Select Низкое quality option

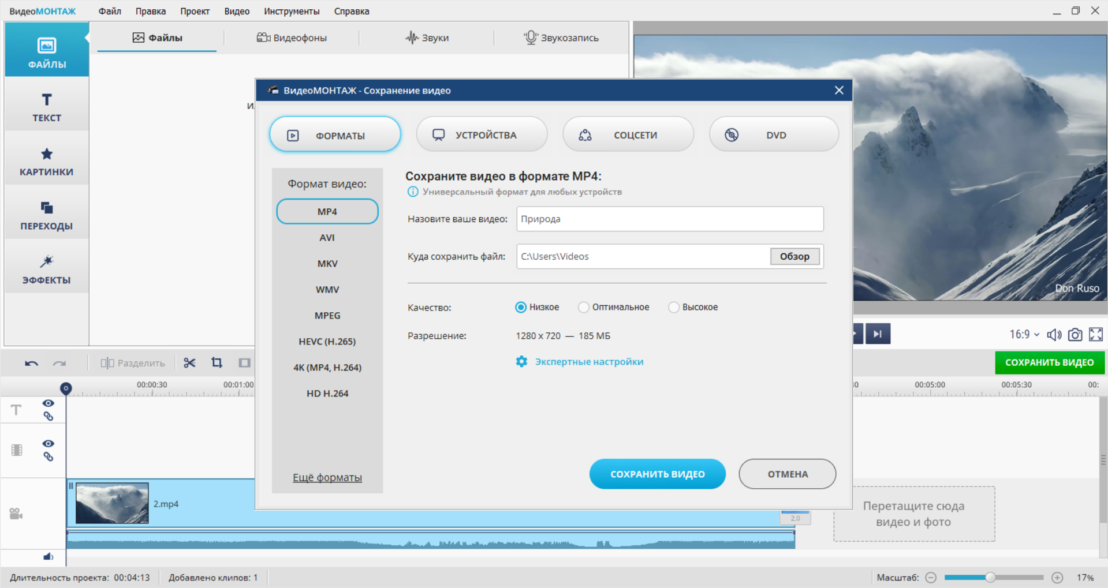pos(537,307)
